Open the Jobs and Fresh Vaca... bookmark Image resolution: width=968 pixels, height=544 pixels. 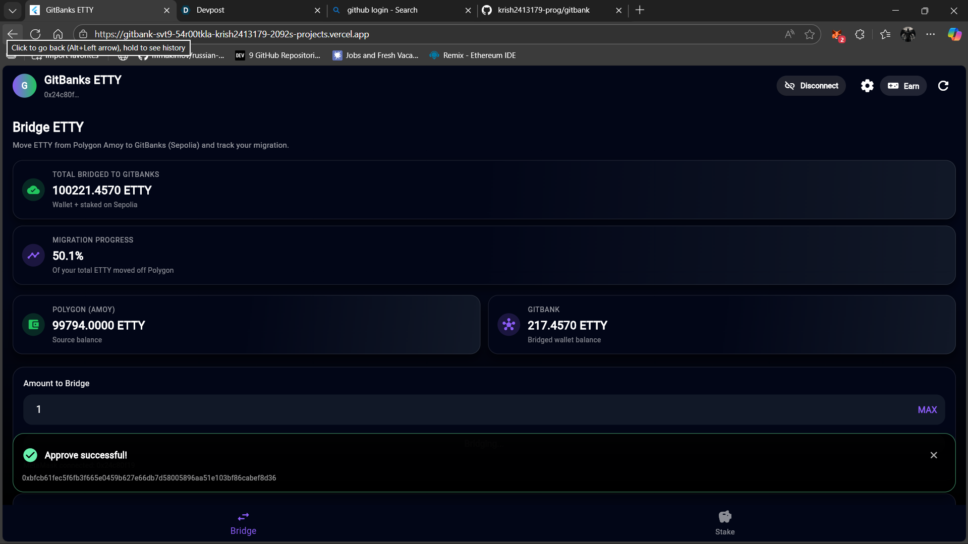pyautogui.click(x=375, y=55)
